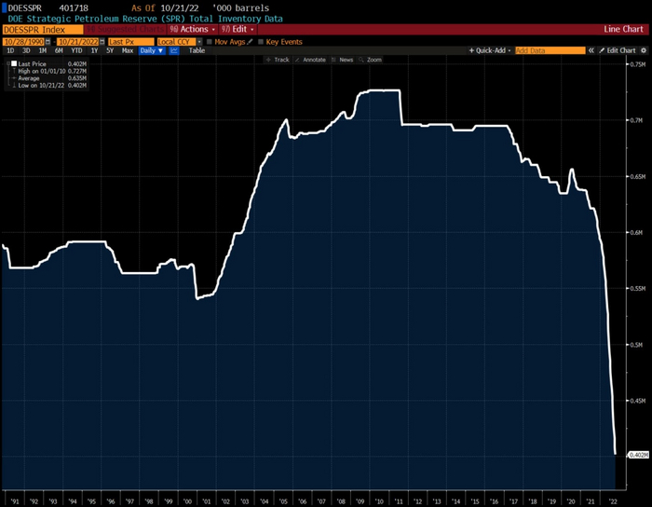Click the Local CCY field

[176, 42]
